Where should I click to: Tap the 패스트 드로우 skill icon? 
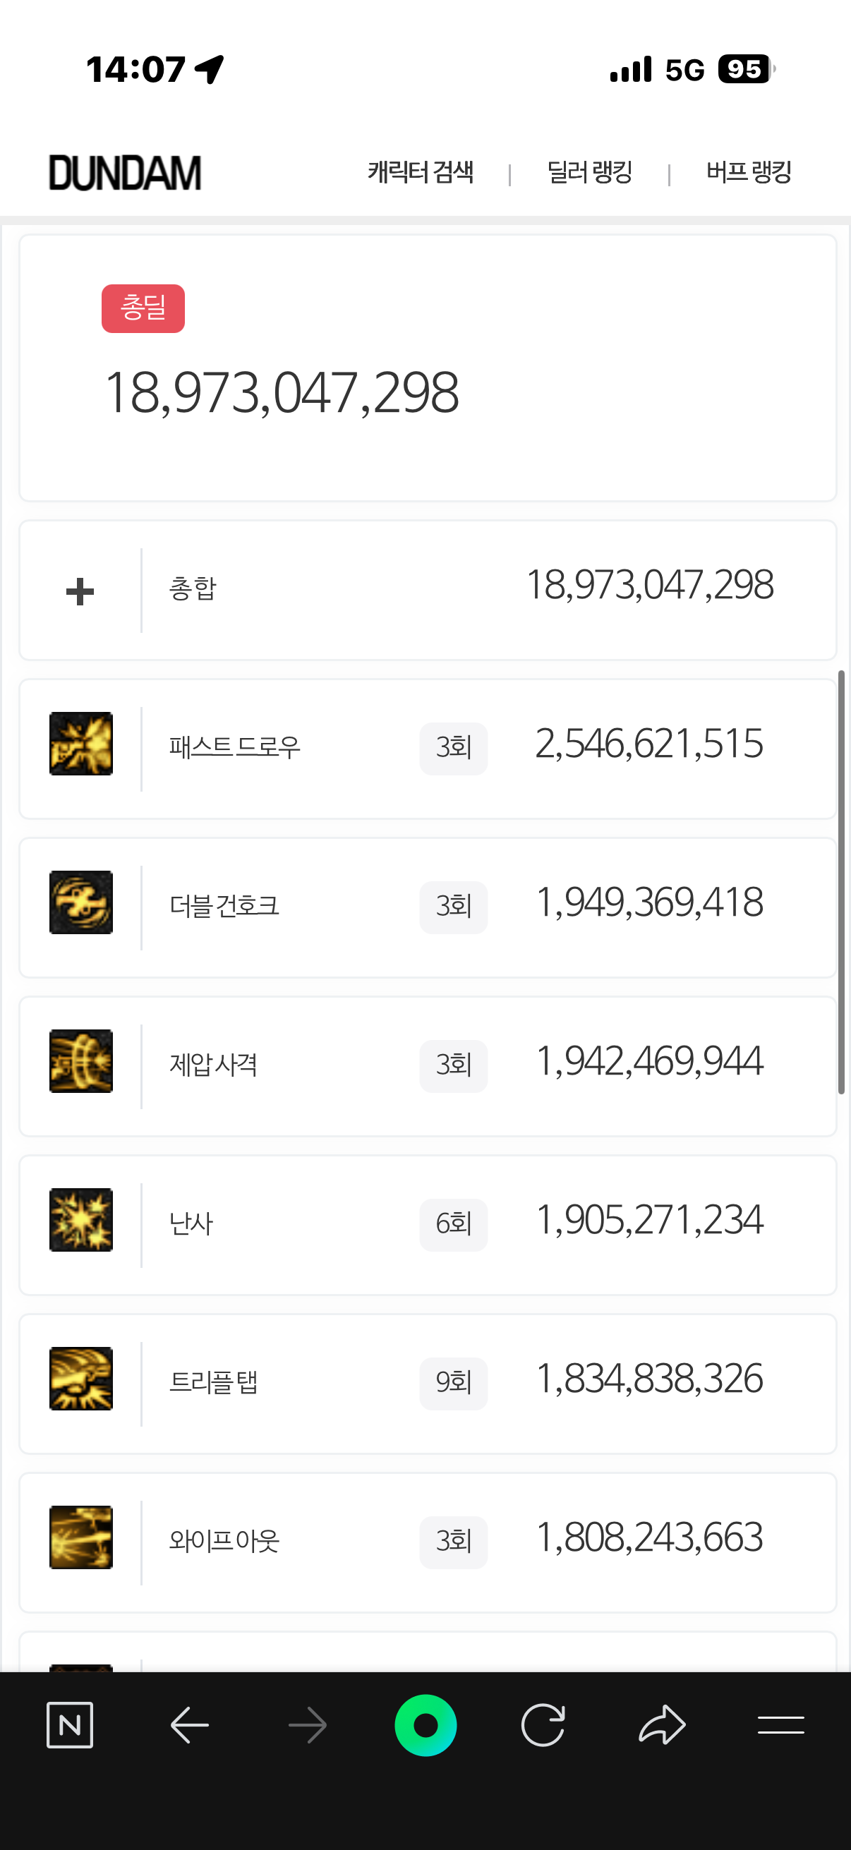tap(81, 743)
